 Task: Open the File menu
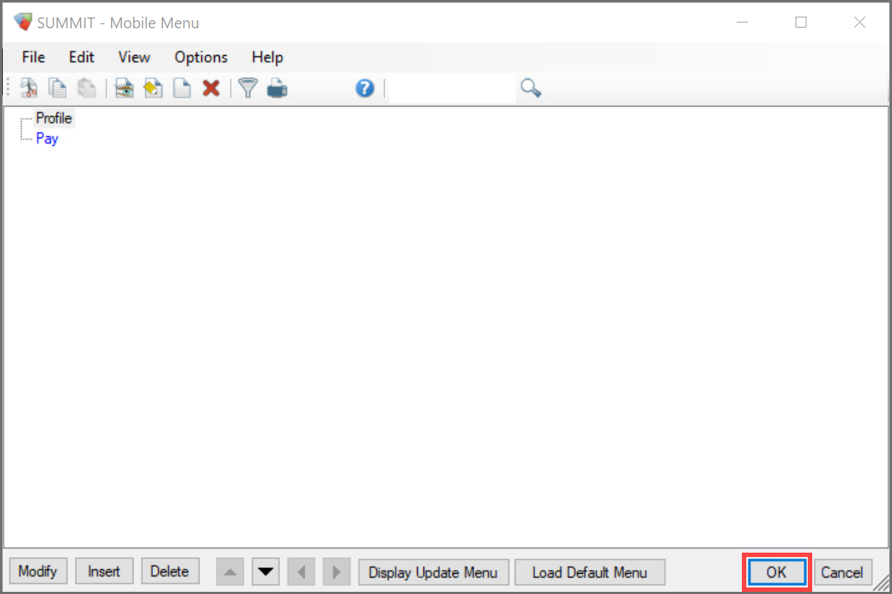pos(33,57)
